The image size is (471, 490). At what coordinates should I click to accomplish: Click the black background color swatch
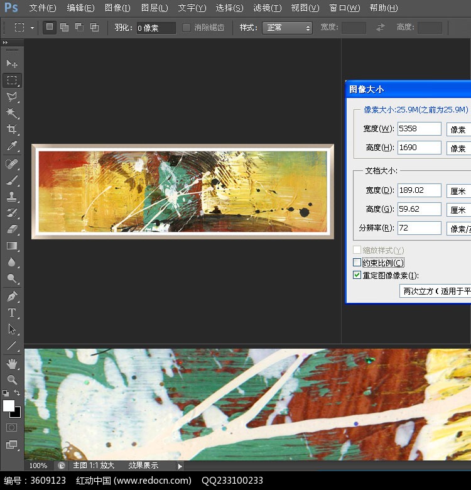click(17, 414)
